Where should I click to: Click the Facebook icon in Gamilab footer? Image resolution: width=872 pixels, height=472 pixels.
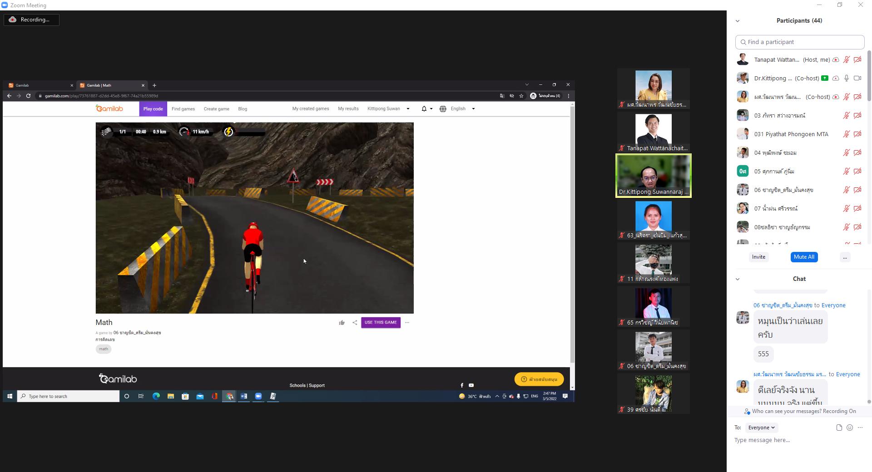pos(462,385)
